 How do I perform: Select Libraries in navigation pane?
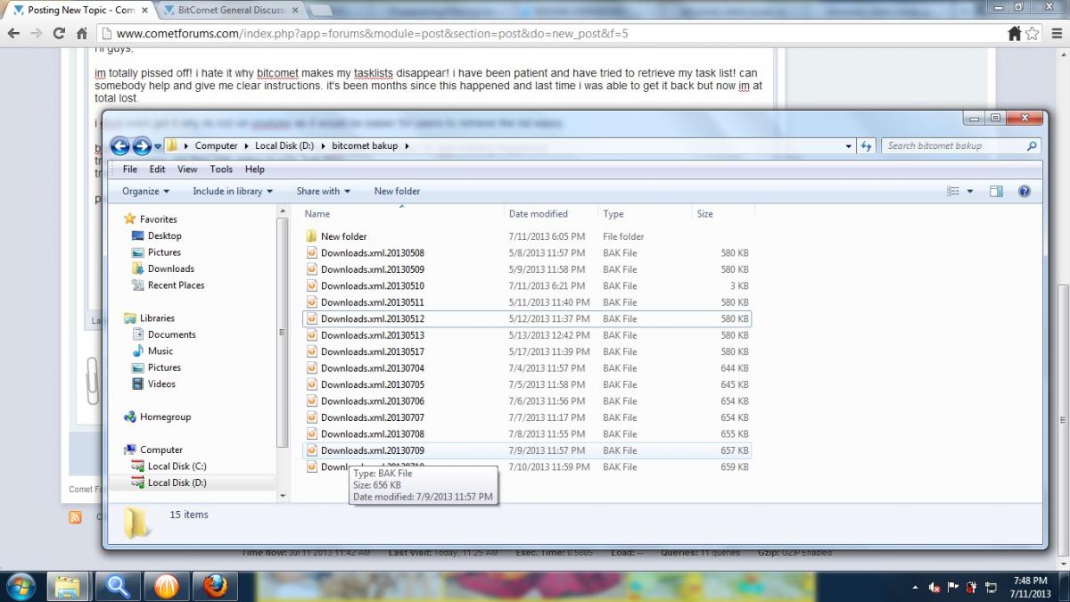click(x=157, y=318)
